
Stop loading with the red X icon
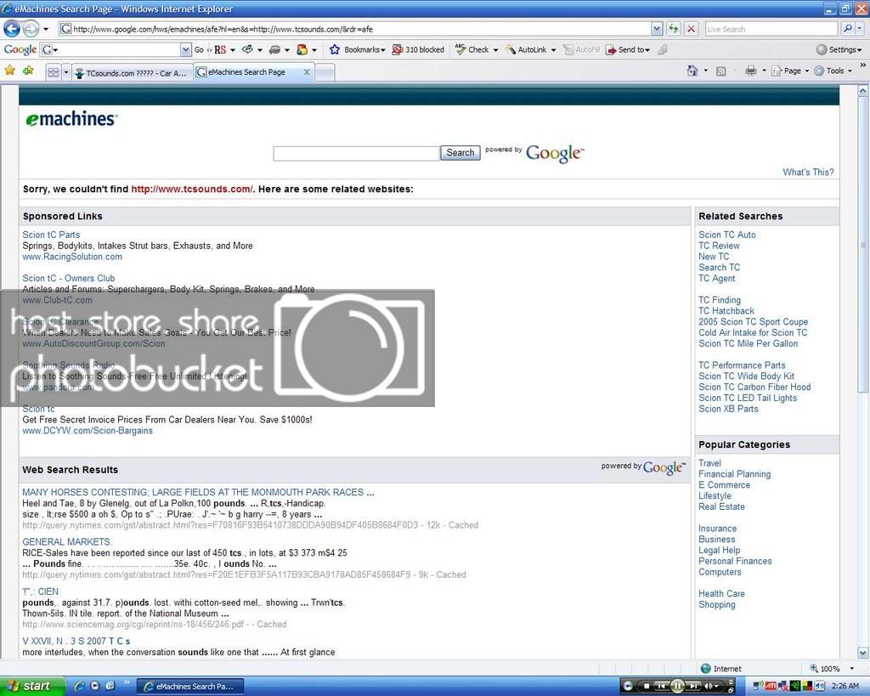692,29
